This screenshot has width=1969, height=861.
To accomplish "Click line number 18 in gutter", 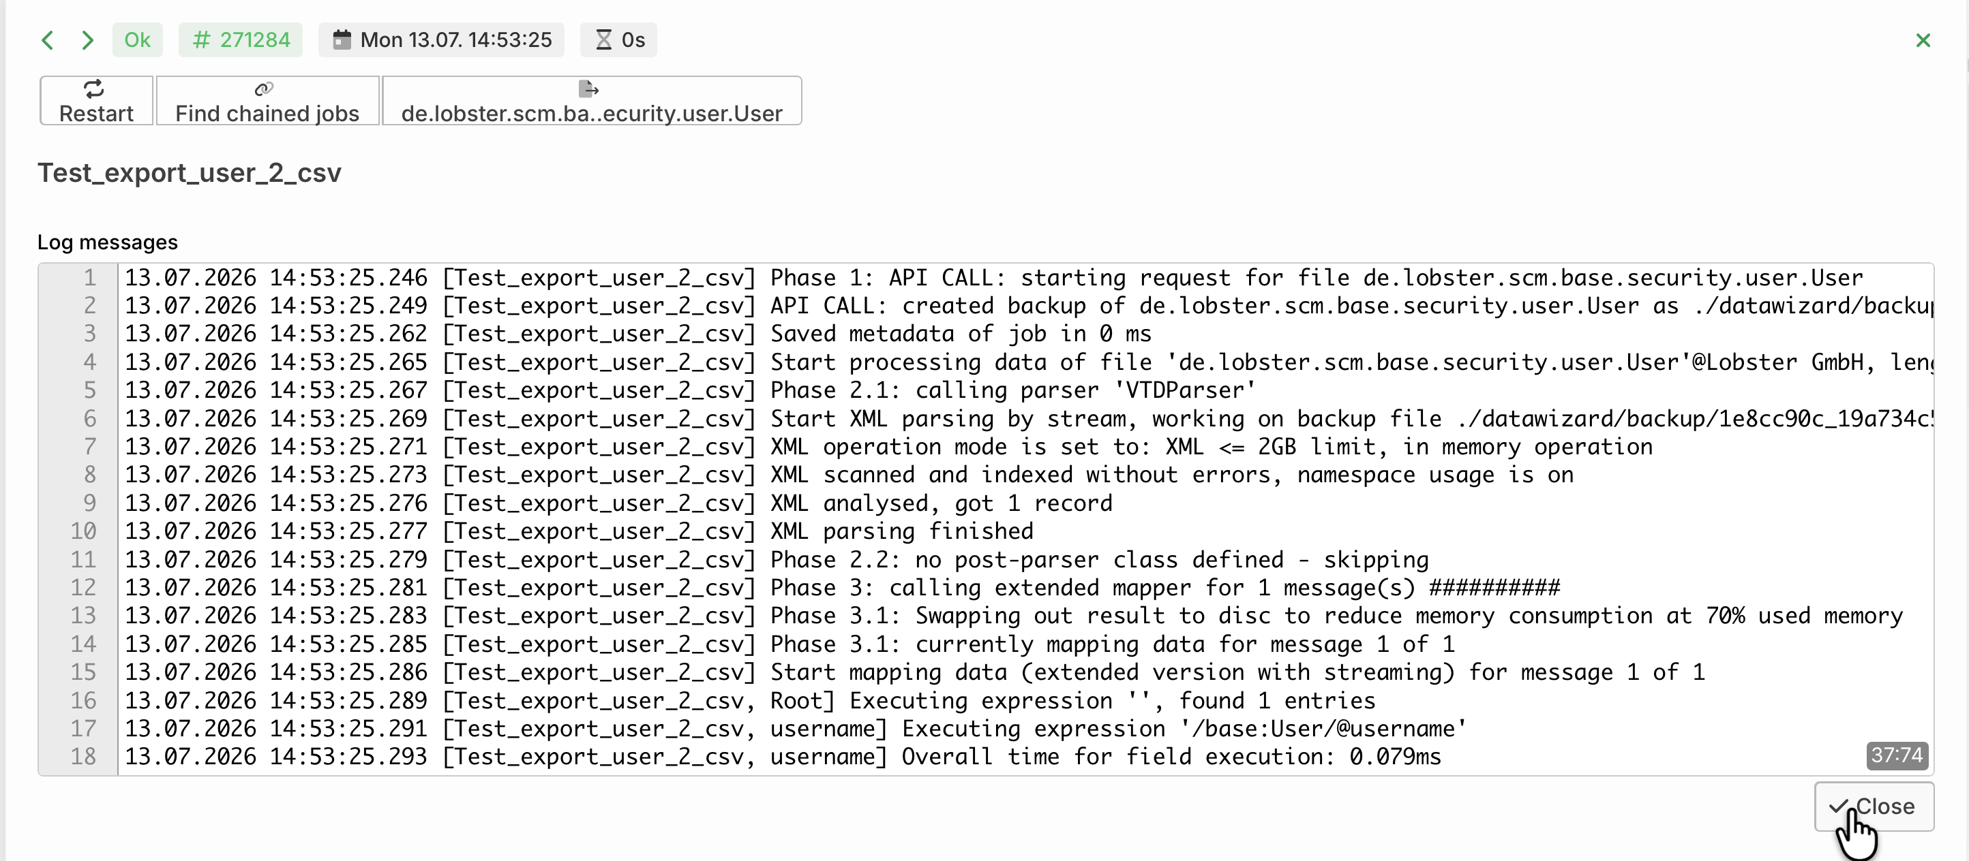I will (83, 756).
